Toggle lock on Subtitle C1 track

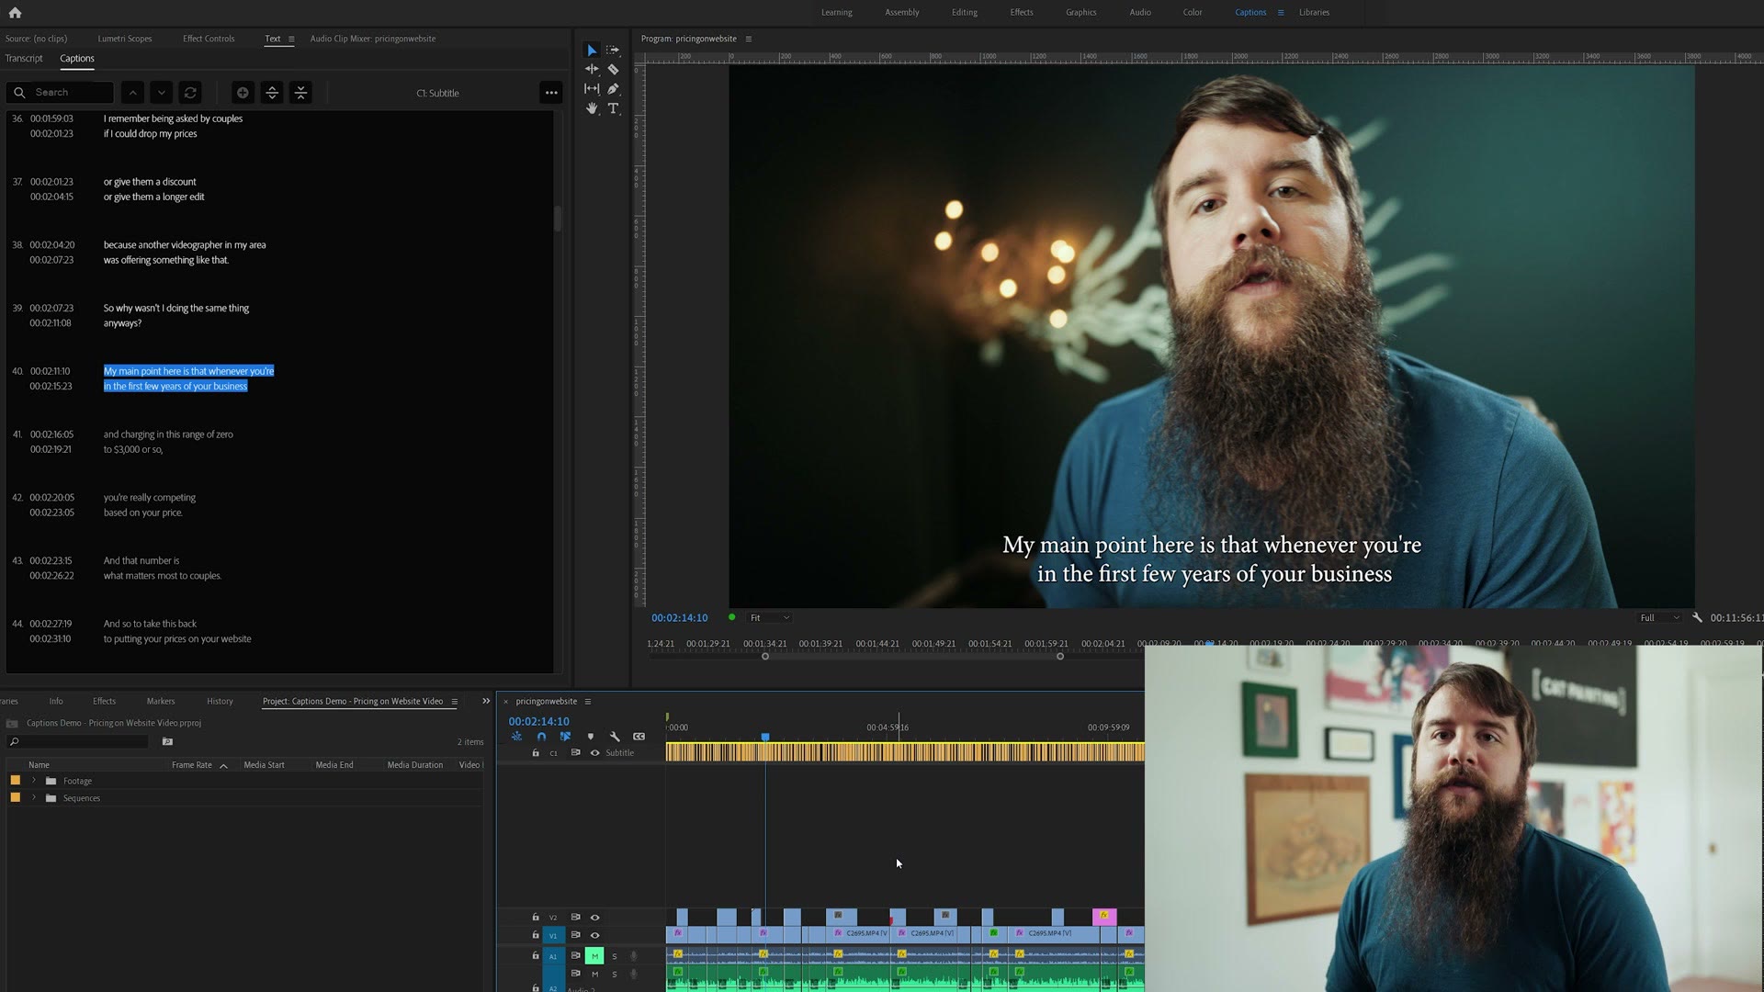536,753
